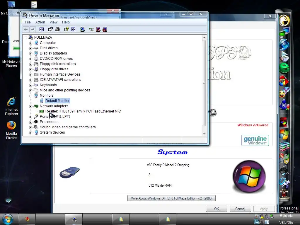Expand the Human Interface Devices node
The height and width of the screenshot is (225, 300).
(30, 75)
